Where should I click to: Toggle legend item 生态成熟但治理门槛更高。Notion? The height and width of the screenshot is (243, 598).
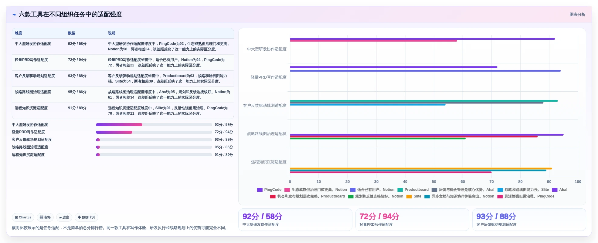316,190
